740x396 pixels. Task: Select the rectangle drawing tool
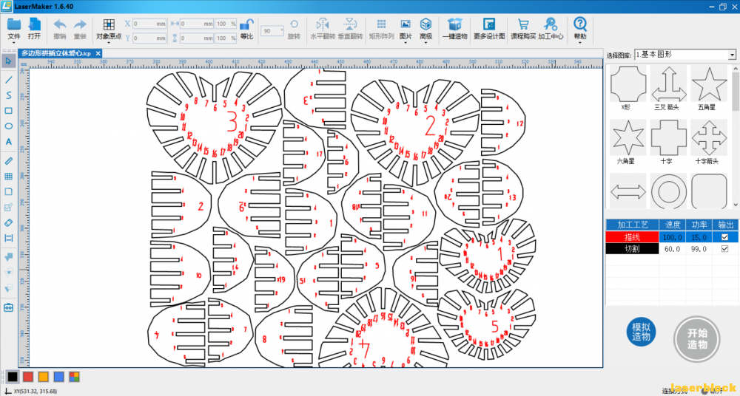click(x=8, y=111)
